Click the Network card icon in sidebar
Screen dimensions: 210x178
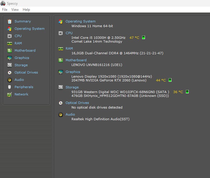click(x=10, y=95)
